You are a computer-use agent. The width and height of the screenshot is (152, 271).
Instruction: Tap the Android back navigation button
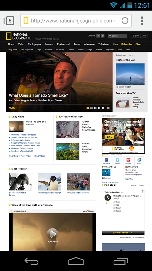(31, 261)
